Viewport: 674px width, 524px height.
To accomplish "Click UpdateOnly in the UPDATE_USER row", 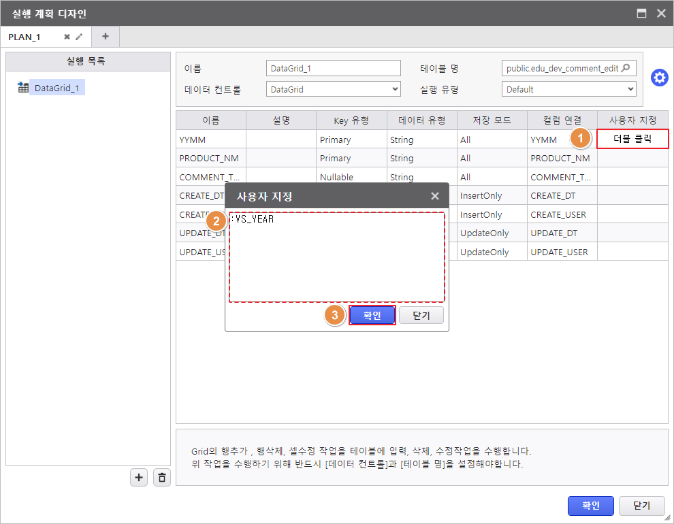I will pyautogui.click(x=492, y=252).
